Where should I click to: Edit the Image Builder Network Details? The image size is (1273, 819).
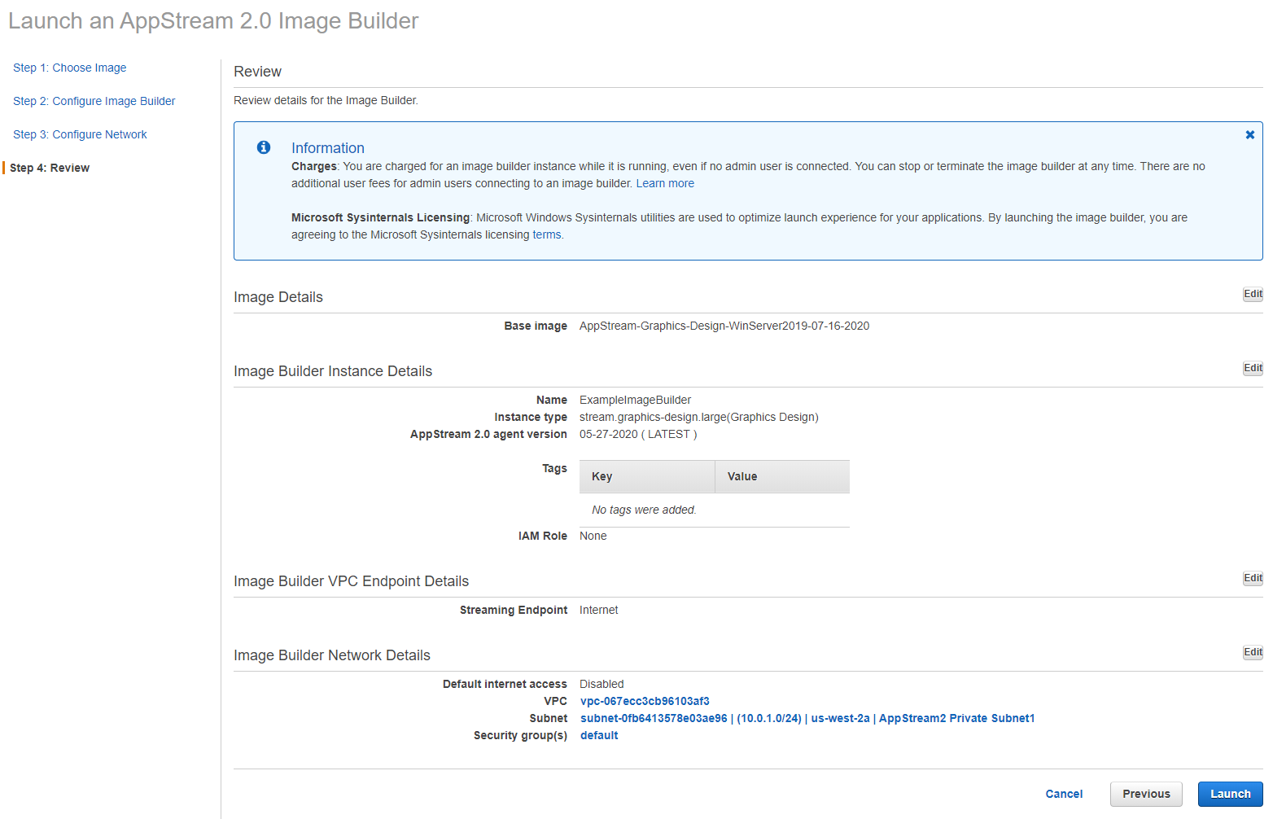tap(1252, 652)
